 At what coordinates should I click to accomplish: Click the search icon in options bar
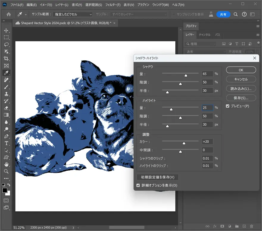point(236,14)
